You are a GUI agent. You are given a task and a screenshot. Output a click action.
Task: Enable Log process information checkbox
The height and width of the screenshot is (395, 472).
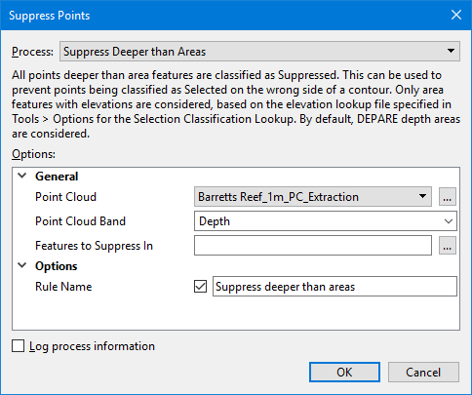coord(18,346)
